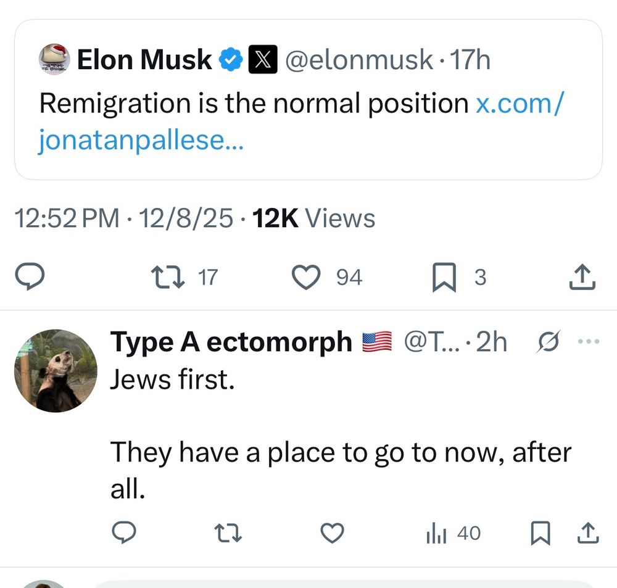Open Type A ectomorph's profile picture
Screen dimensions: 617x588
point(56,370)
